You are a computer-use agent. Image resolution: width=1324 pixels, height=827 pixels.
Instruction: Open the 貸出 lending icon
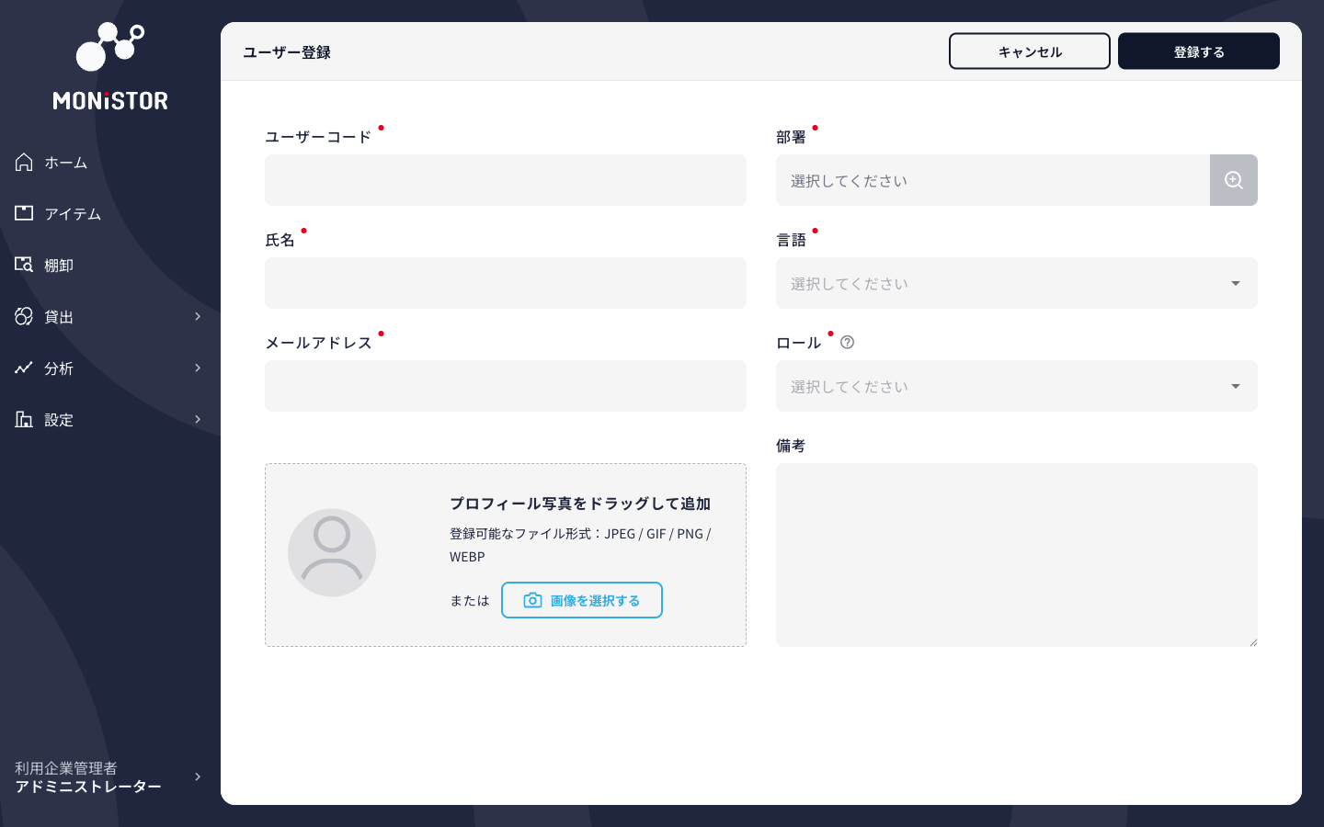point(24,316)
